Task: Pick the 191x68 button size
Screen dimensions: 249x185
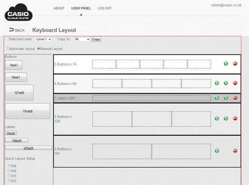Action: point(28,111)
